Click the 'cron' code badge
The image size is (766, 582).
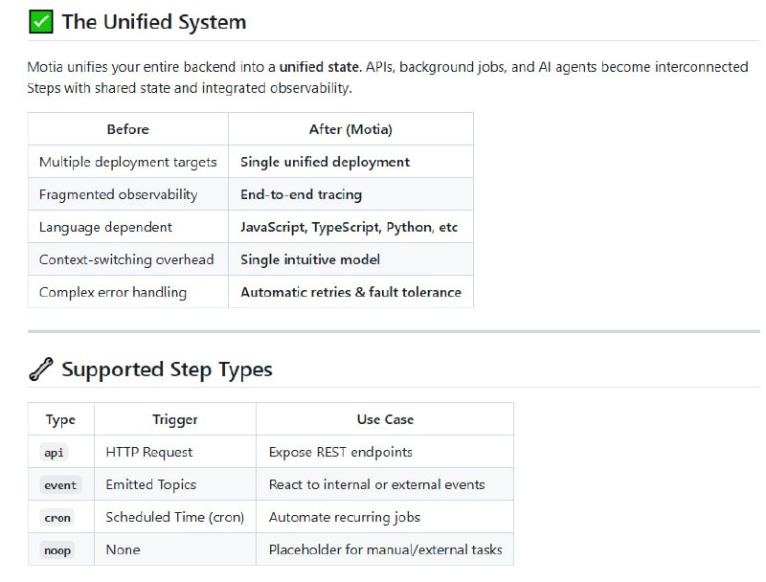coord(57,518)
